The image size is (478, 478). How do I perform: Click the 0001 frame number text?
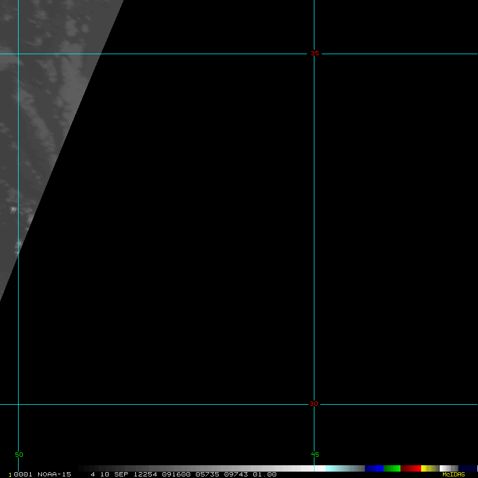(21, 474)
